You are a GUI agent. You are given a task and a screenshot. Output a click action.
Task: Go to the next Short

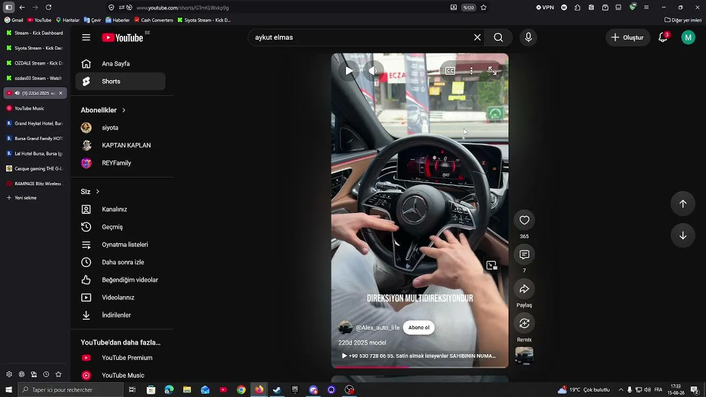(683, 235)
